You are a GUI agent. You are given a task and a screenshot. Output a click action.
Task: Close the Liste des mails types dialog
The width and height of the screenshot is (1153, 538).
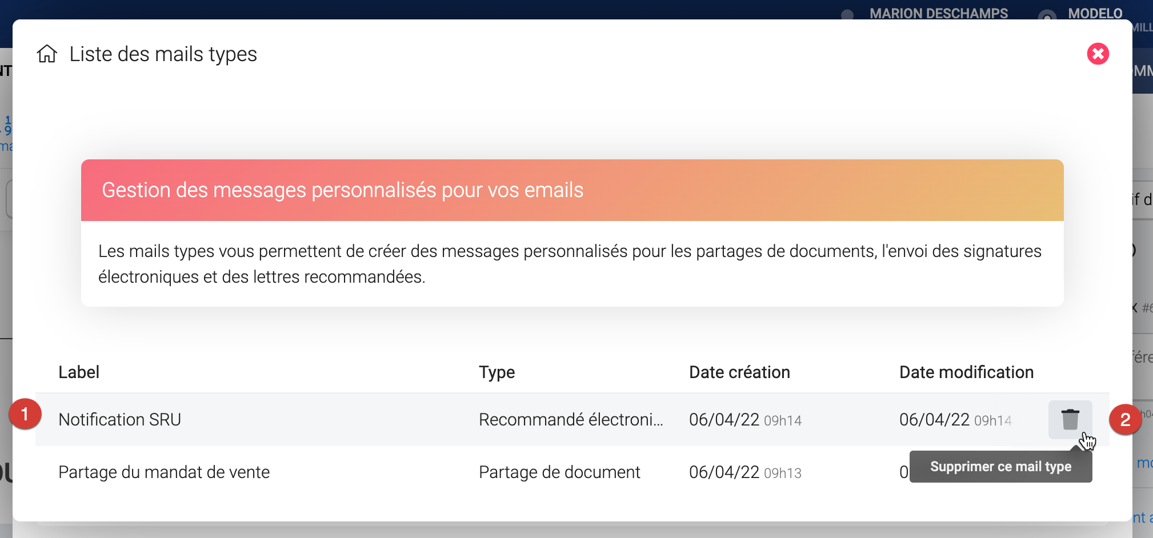point(1098,54)
